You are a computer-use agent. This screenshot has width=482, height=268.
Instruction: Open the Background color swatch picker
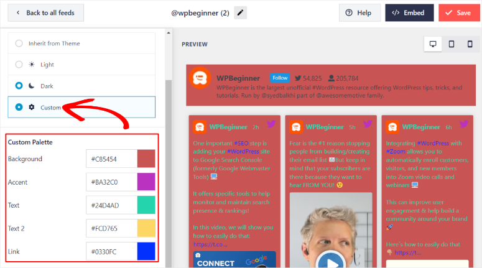(146, 159)
